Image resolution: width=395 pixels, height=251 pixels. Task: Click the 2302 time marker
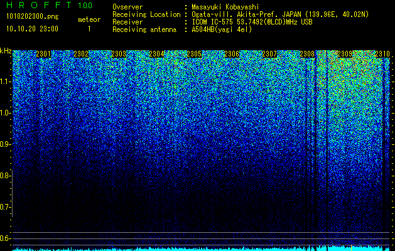[x=81, y=54]
